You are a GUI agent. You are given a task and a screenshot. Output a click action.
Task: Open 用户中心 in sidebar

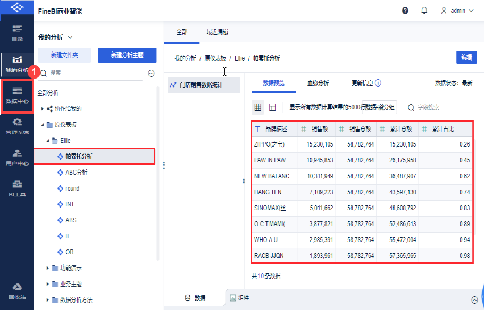tap(17, 158)
